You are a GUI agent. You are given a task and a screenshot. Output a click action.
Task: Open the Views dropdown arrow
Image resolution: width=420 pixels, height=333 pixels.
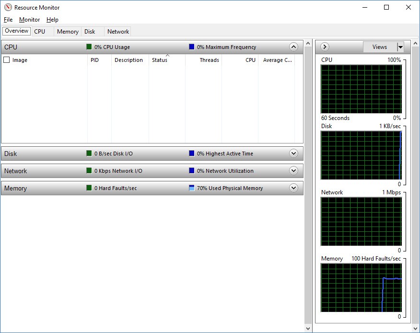400,47
